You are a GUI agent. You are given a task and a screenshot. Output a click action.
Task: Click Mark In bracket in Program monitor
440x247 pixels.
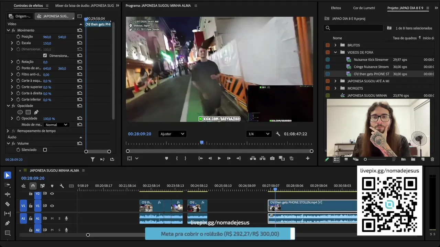[177, 158]
